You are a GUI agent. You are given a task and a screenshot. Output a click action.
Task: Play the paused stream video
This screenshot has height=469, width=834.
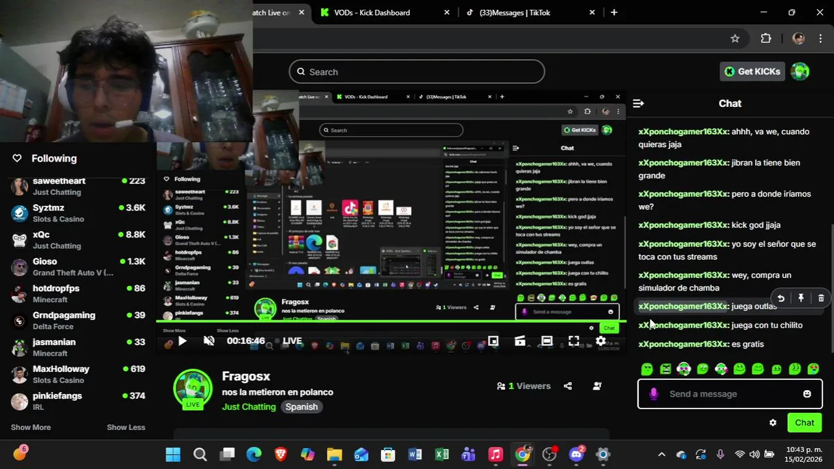tap(182, 341)
